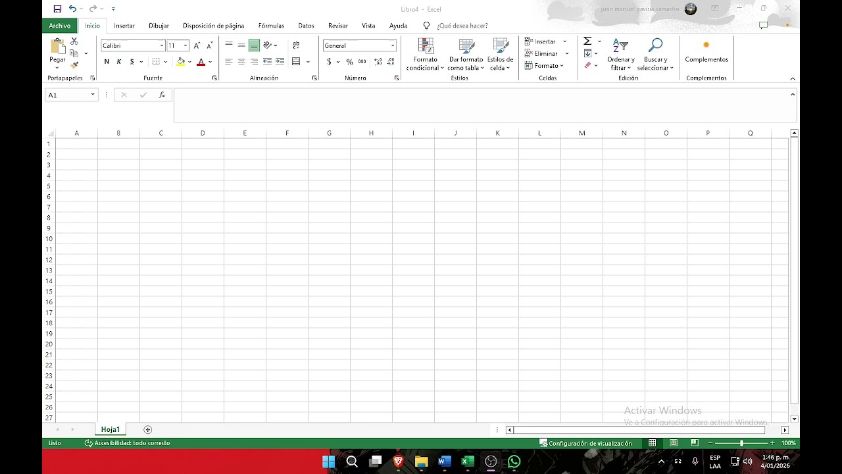The height and width of the screenshot is (474, 842).
Task: Click the Undo arrow in the quick access toolbar
Action: point(72,9)
